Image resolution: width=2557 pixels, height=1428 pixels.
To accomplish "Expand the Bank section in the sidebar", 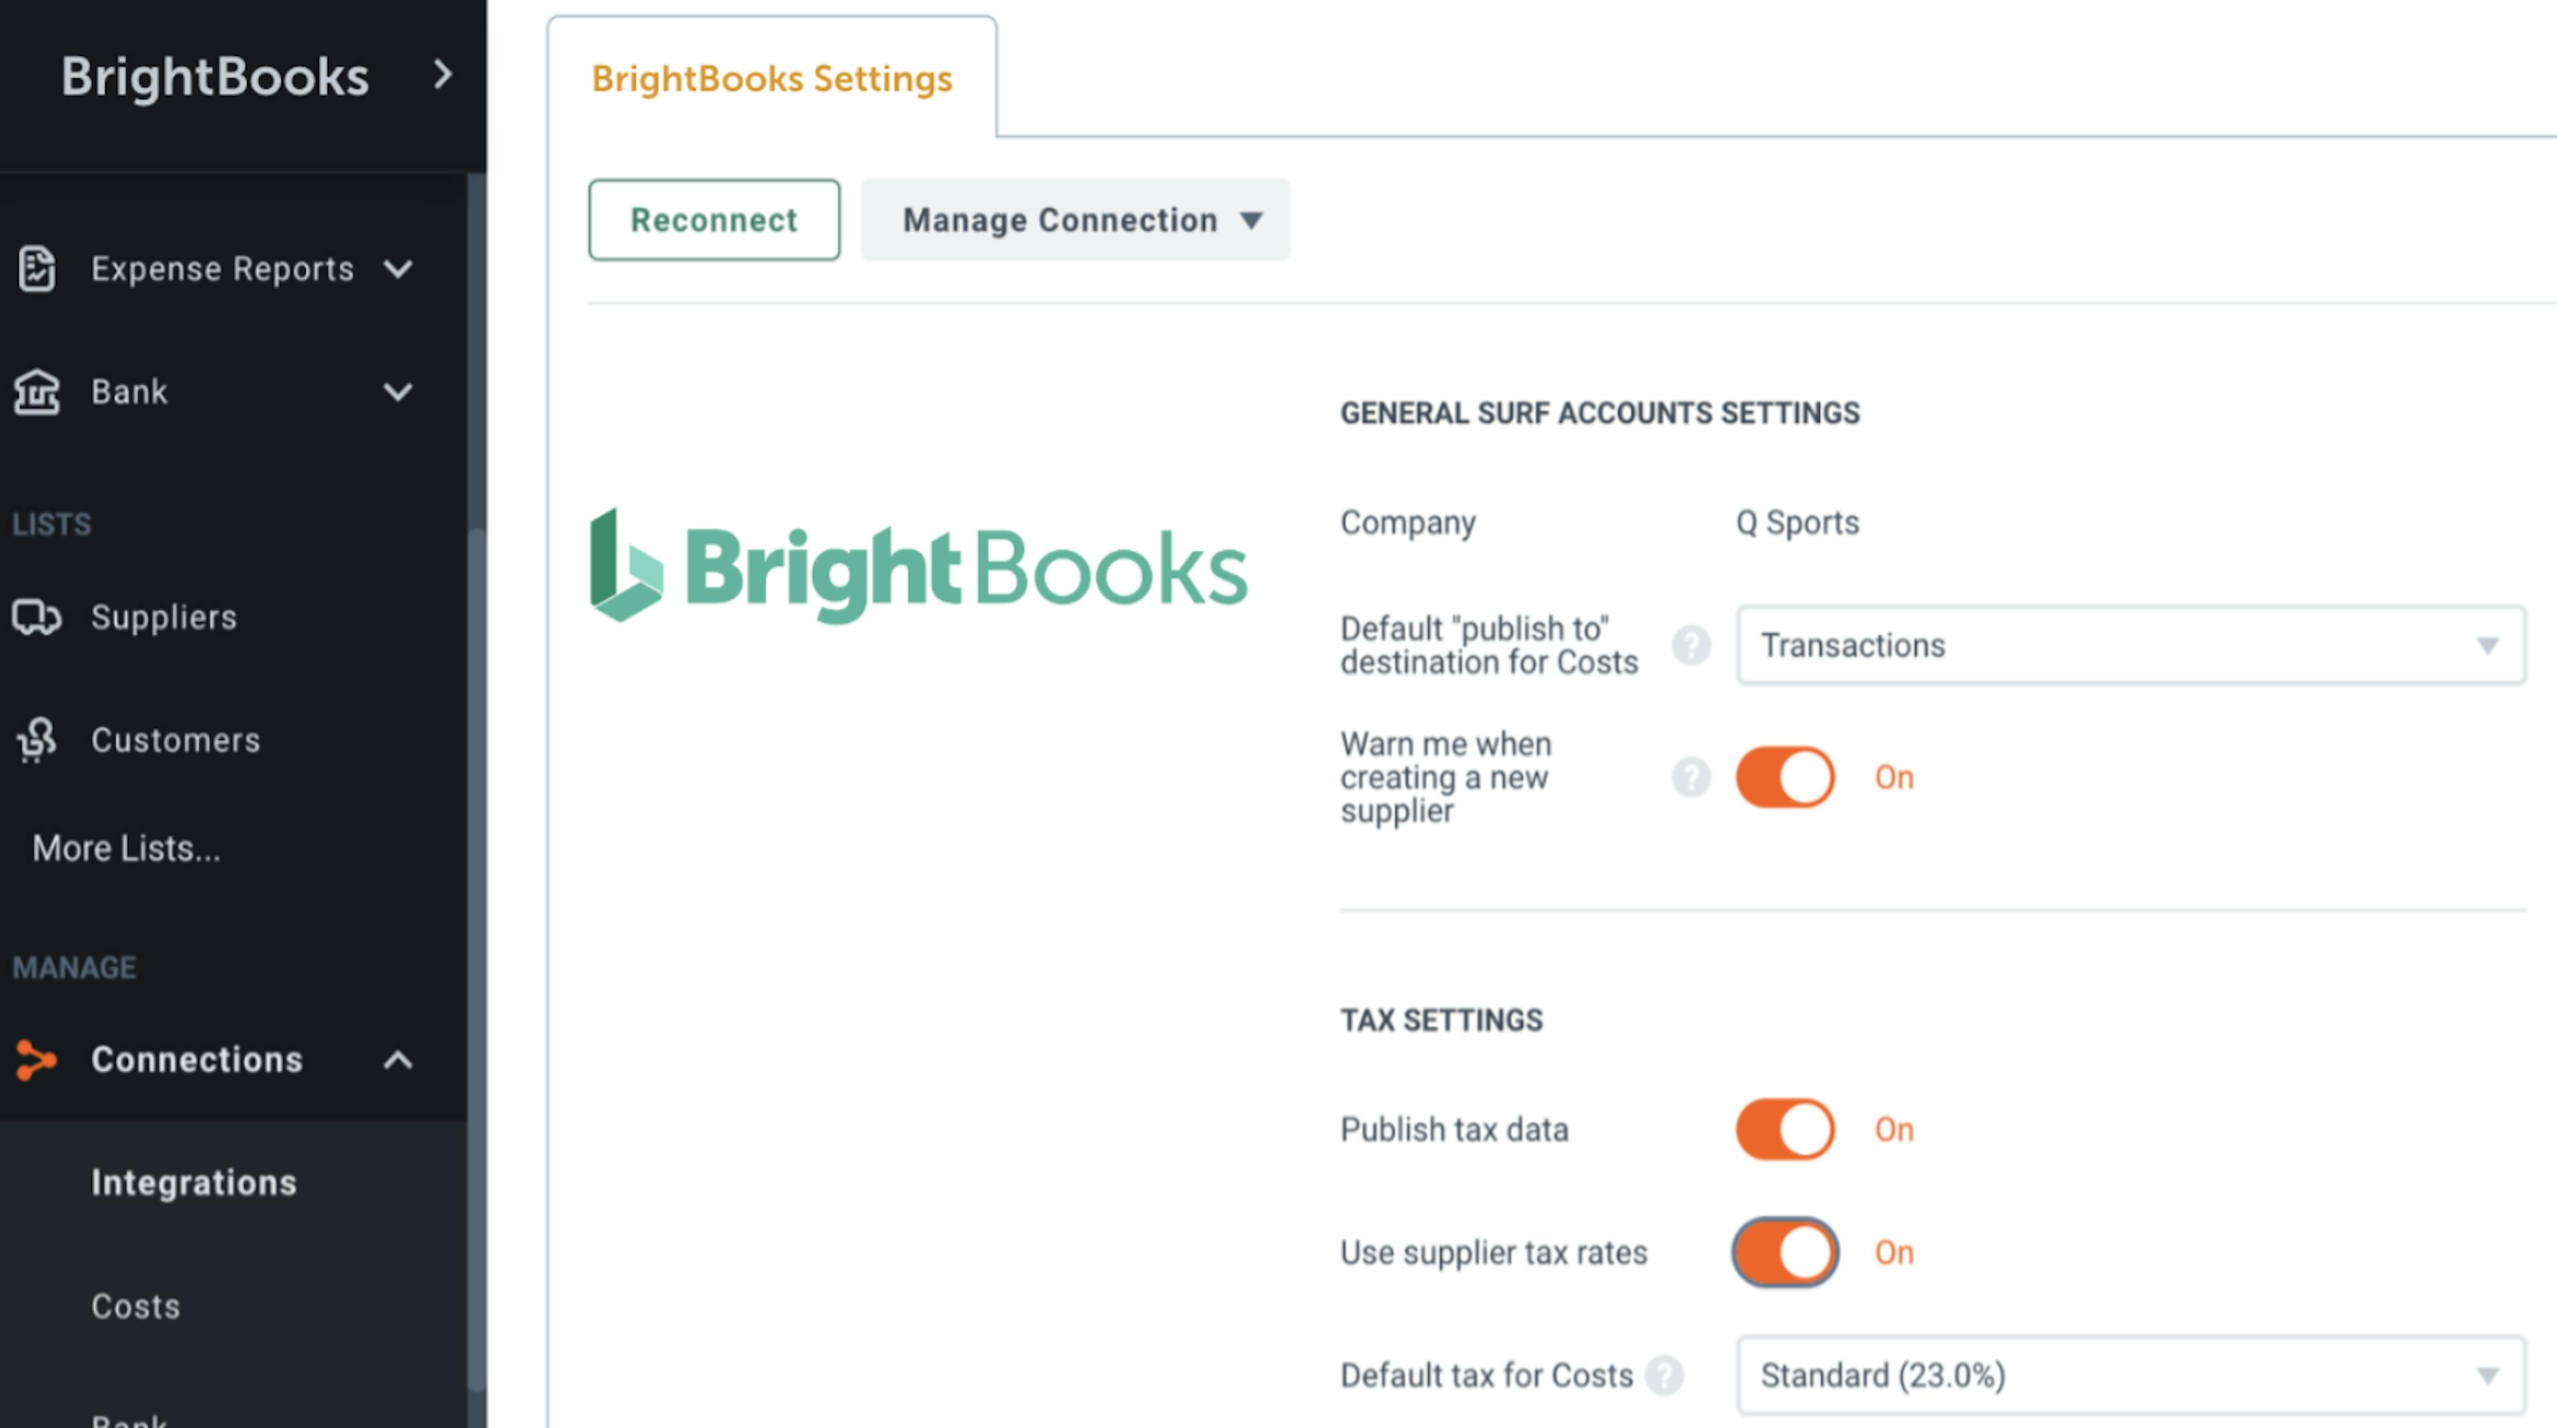I will coord(398,391).
